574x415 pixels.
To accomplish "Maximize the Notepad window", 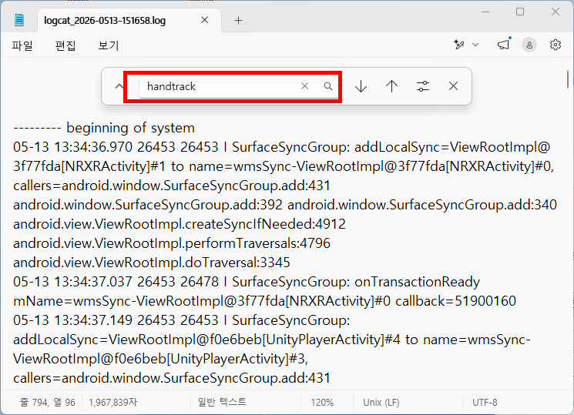I will pyautogui.click(x=520, y=12).
